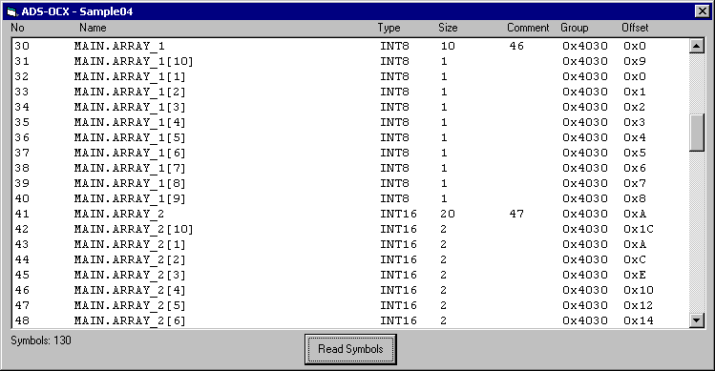This screenshot has width=715, height=371.
Task: Select the MAIN.ARRAY_1[4] entry
Action: [130, 122]
